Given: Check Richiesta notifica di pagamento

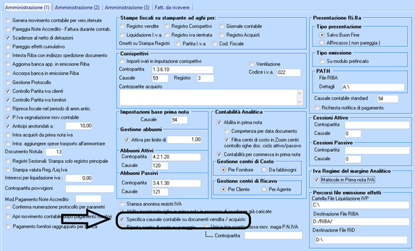Looking at the screenshot, I should [x=317, y=107].
